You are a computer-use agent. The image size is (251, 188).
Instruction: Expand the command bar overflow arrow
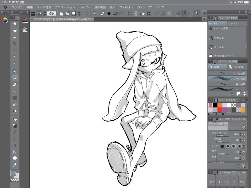click(x=205, y=13)
